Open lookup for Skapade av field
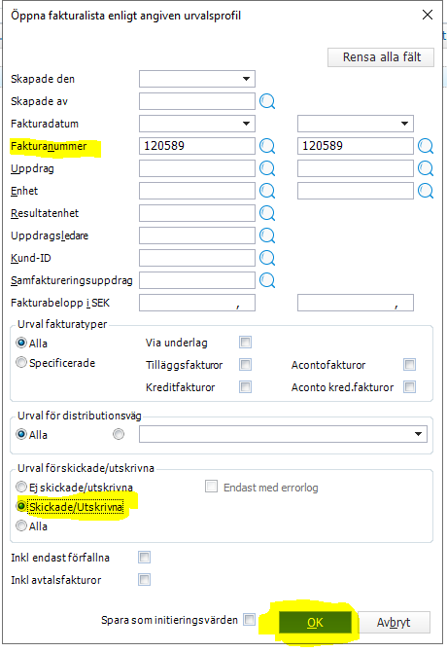This screenshot has height=652, width=447. (x=267, y=101)
